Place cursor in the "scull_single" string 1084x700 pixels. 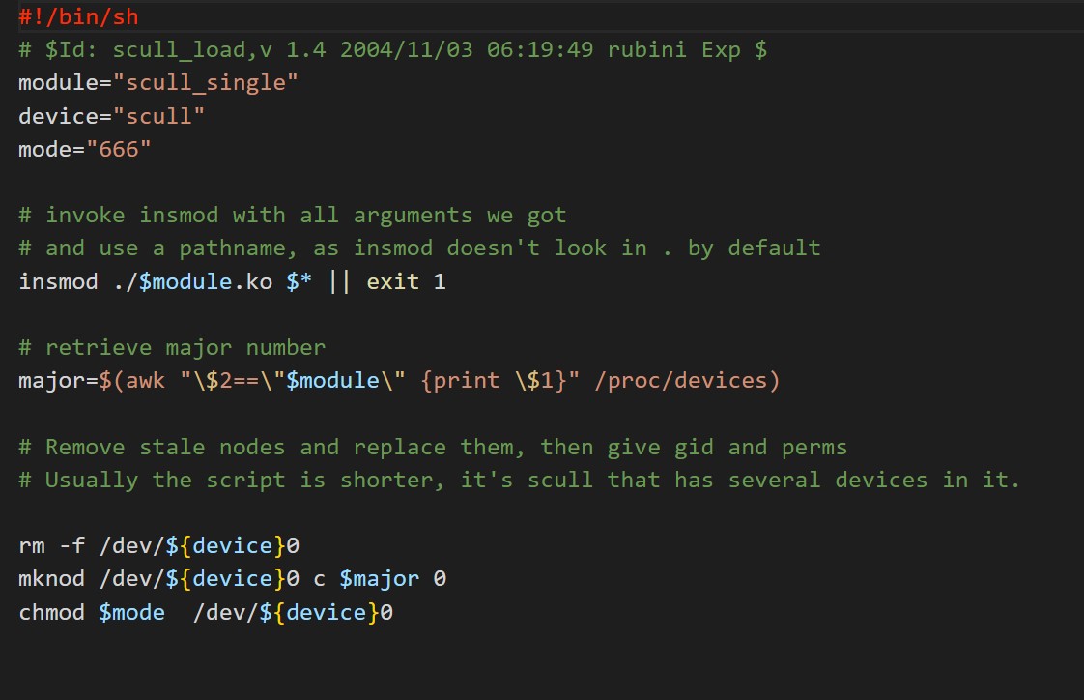tap(206, 83)
